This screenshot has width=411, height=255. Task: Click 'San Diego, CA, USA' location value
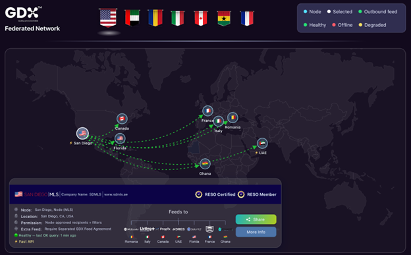[57, 216]
